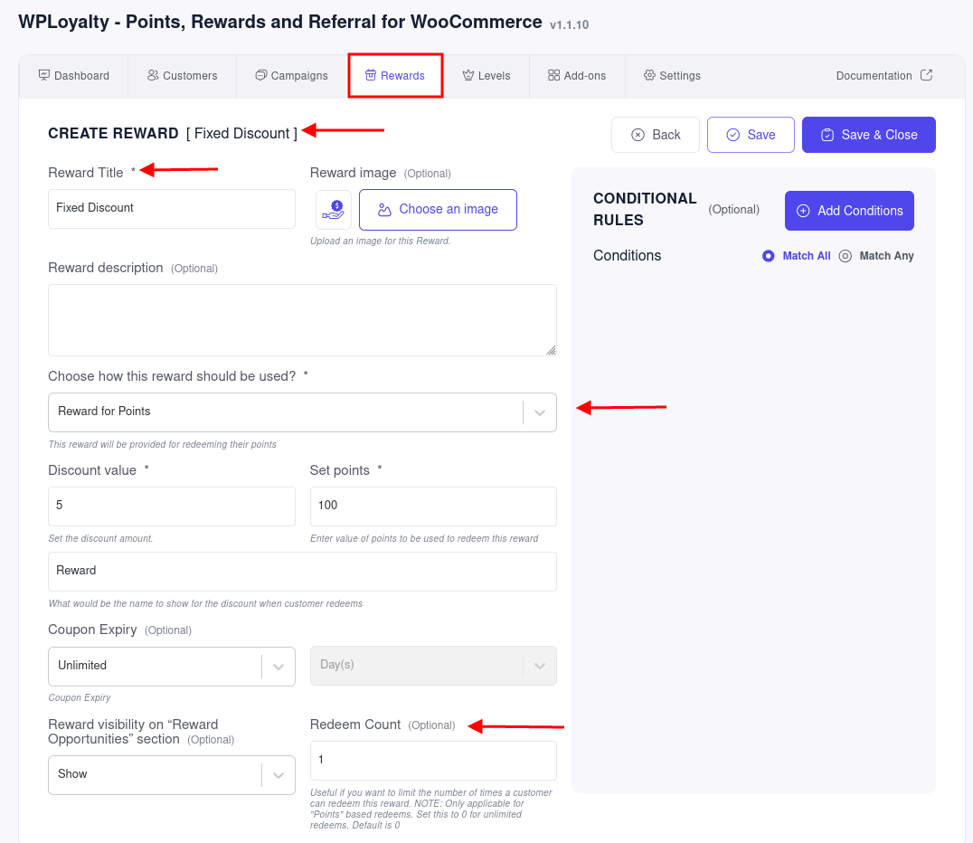This screenshot has width=973, height=843.
Task: Click the Customers tab people icon
Action: pyautogui.click(x=153, y=75)
